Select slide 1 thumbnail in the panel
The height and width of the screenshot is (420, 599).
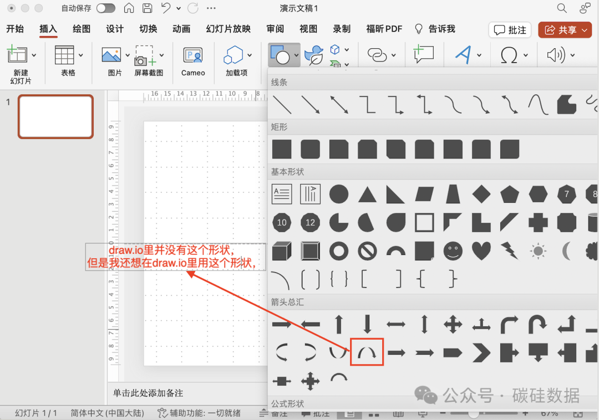point(55,116)
